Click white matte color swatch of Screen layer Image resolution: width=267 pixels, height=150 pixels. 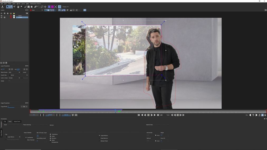coord(14,17)
